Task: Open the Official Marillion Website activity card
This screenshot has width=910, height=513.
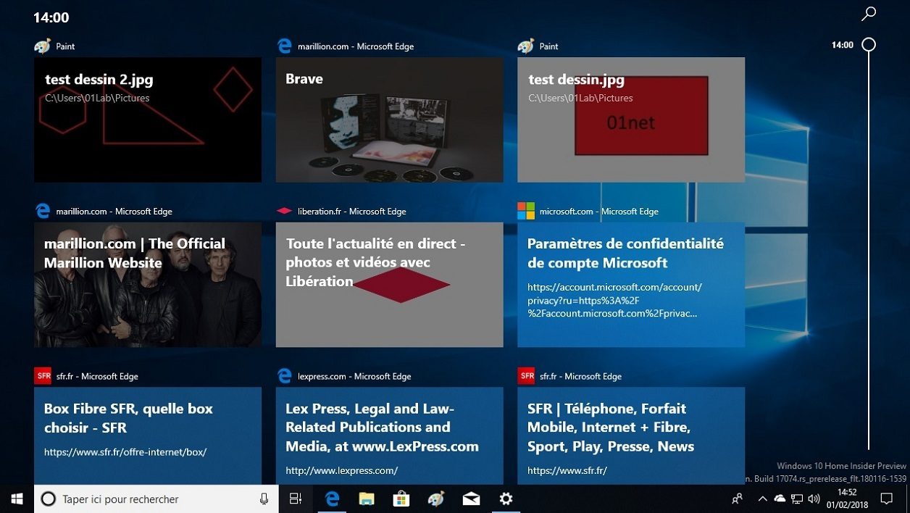Action: pos(148,285)
